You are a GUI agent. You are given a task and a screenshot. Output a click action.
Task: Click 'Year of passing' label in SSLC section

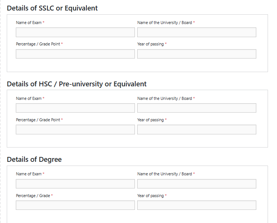click(150, 44)
